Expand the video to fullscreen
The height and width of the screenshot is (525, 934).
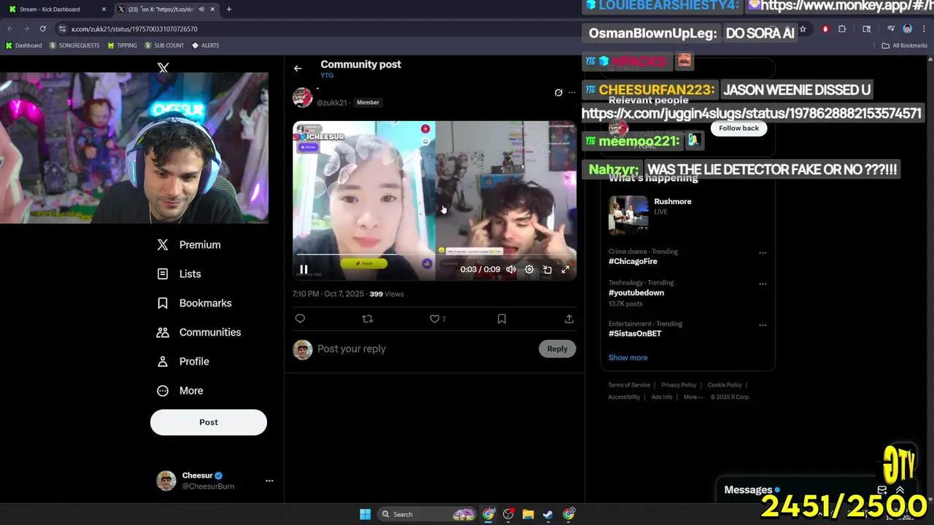pyautogui.click(x=566, y=269)
